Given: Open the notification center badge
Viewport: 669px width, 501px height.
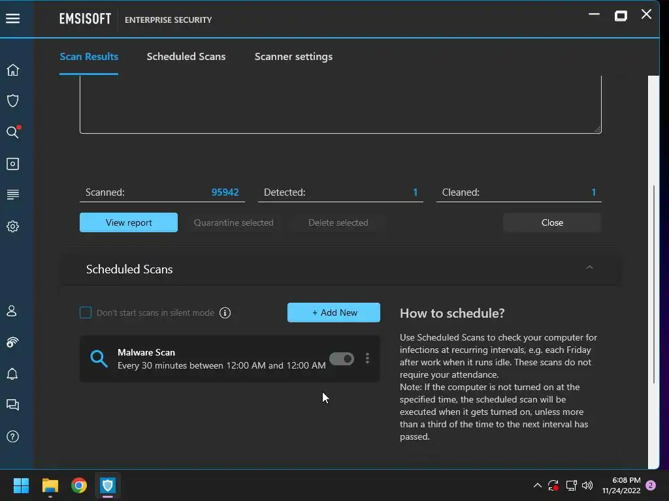Looking at the screenshot, I should (x=651, y=485).
